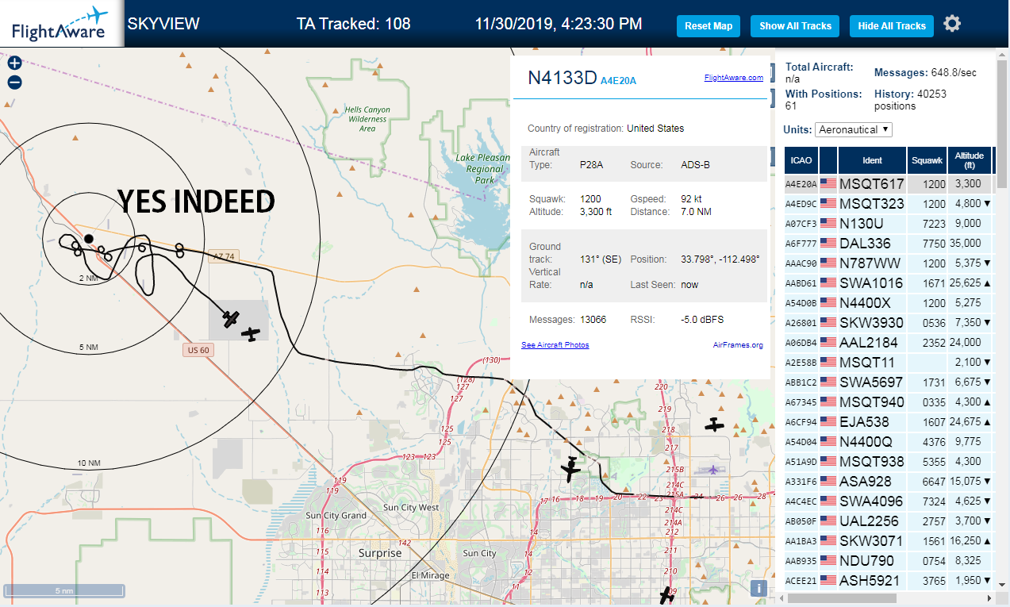The height and width of the screenshot is (607, 1010).
Task: Select the large jet marker above exit 18
Action: pyautogui.click(x=570, y=469)
